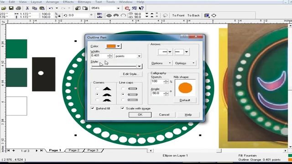The image size is (292, 164).
Task: Click the Stretch spinner arrows
Action: (166, 82)
